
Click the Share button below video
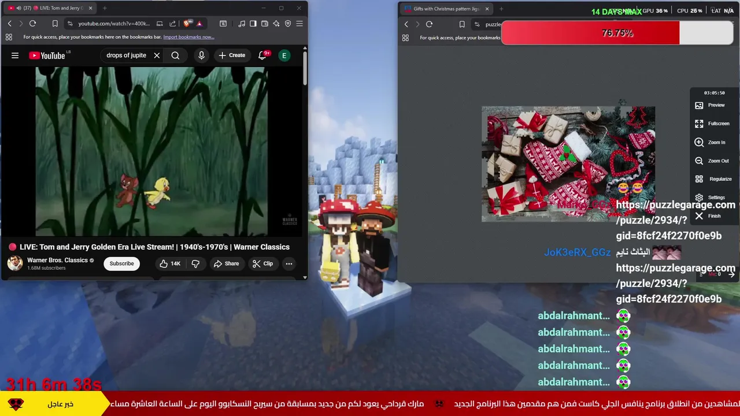pyautogui.click(x=226, y=263)
